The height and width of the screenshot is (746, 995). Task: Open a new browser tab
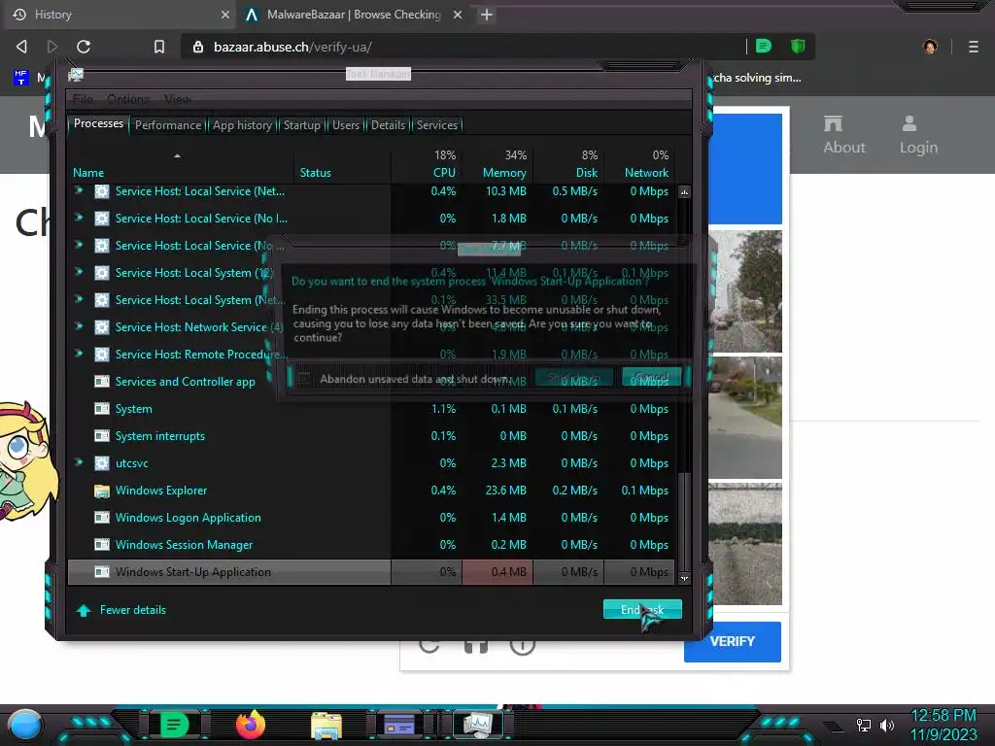(x=487, y=15)
